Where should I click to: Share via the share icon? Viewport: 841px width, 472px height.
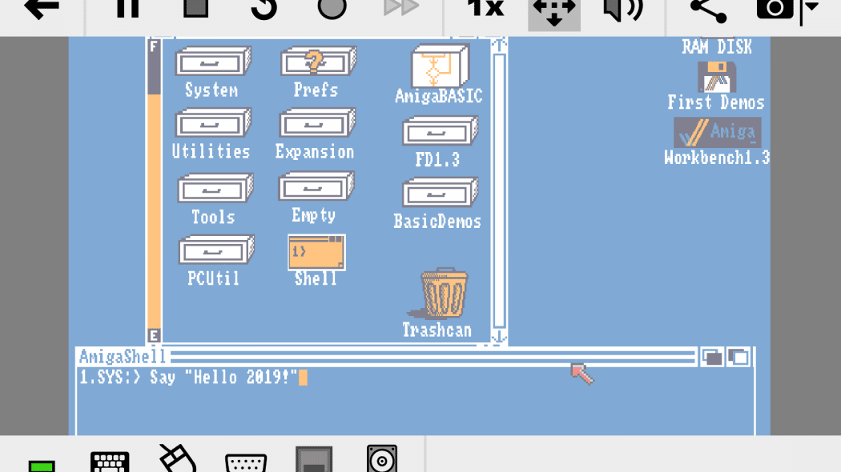pyautogui.click(x=708, y=10)
